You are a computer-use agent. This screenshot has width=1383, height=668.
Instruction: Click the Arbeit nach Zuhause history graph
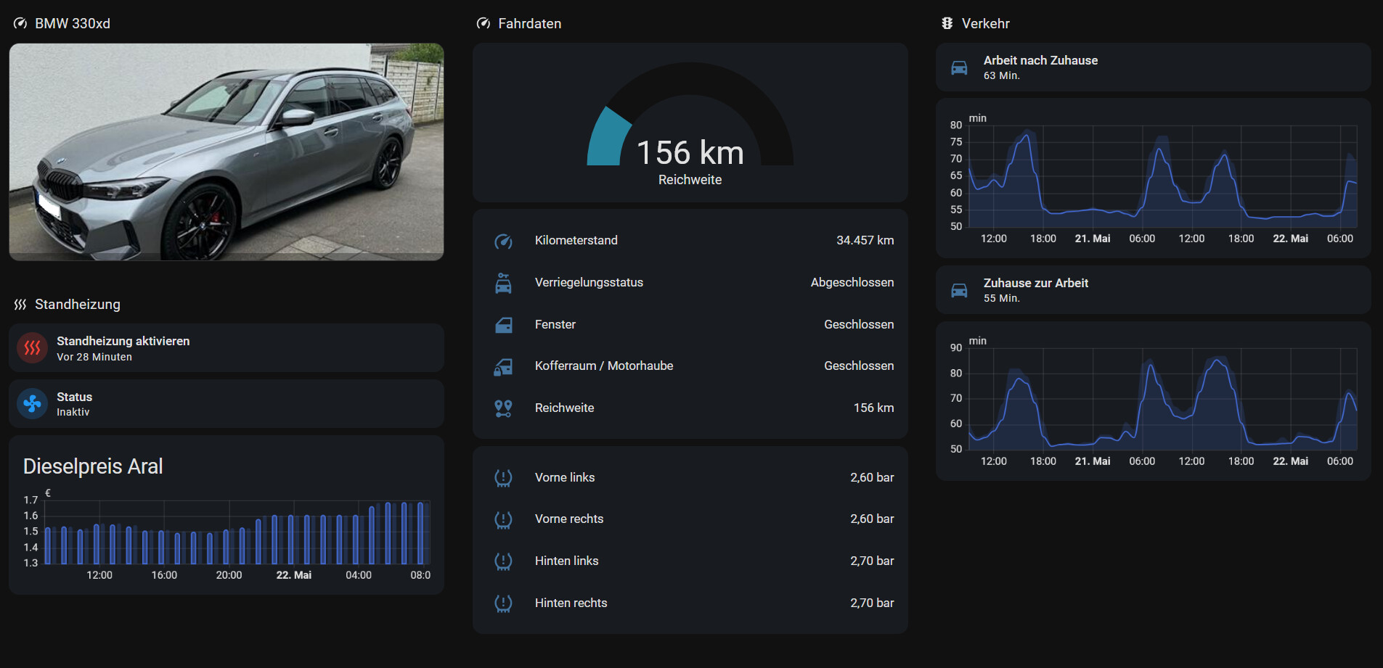coord(1153,178)
